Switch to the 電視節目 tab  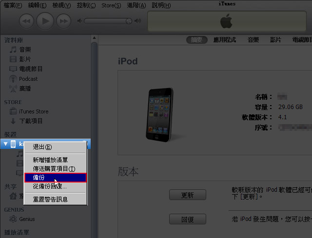[302, 40]
